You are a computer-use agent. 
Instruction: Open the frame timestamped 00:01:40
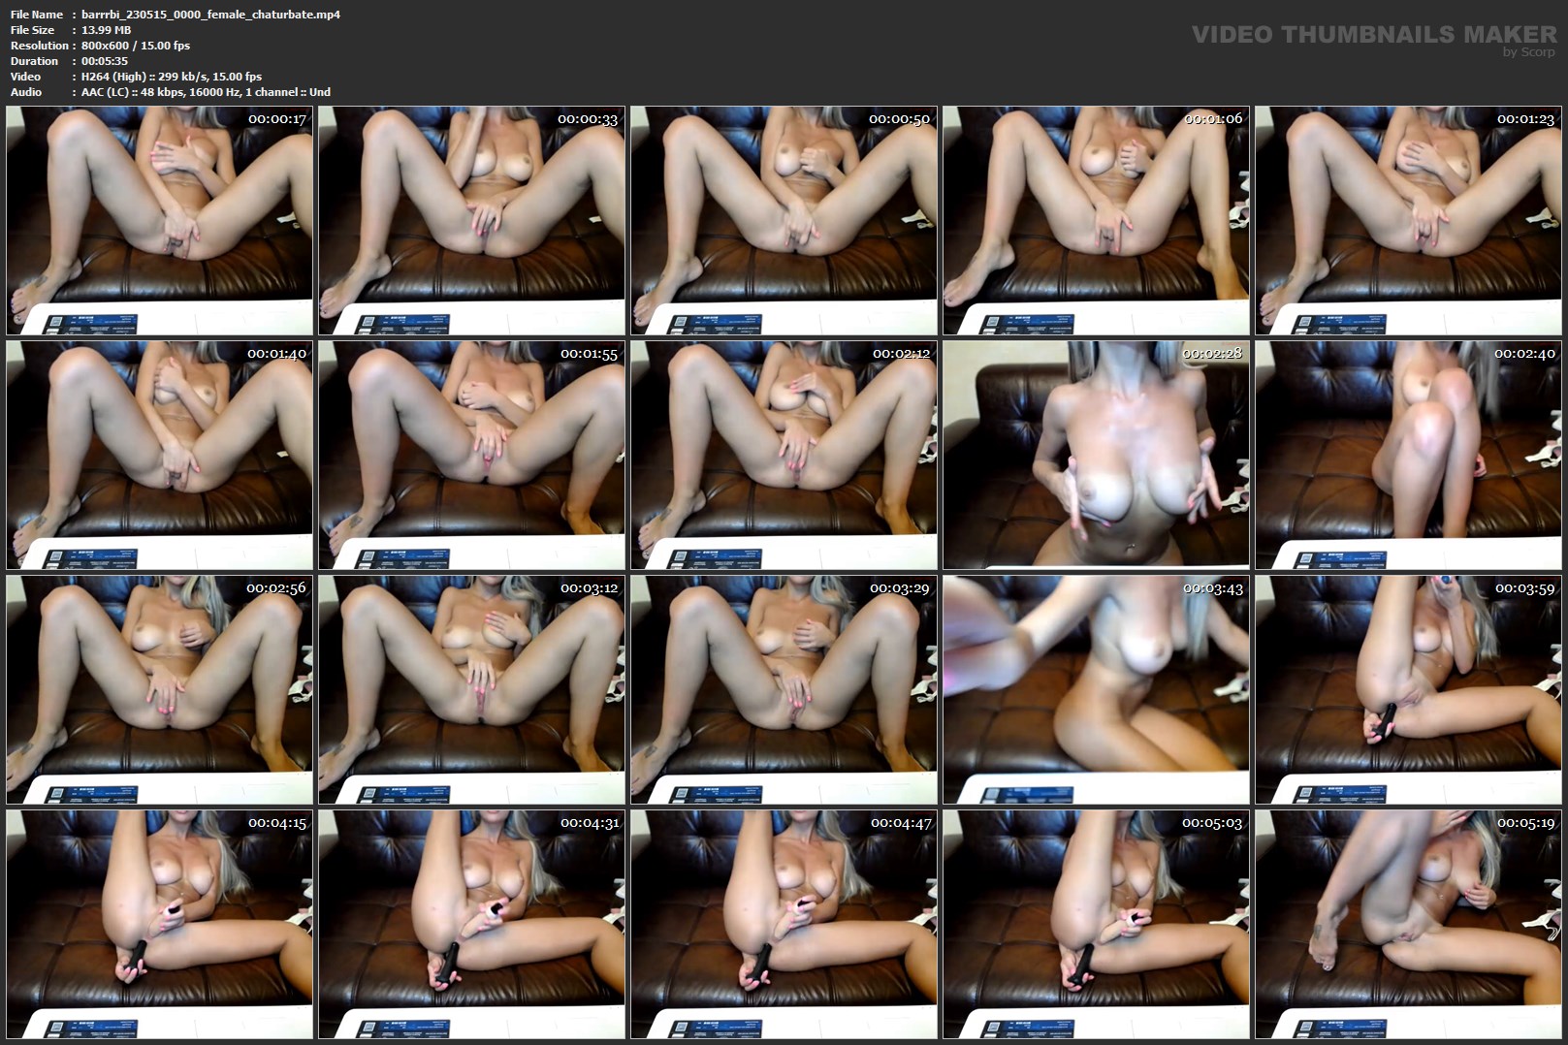pos(159,455)
